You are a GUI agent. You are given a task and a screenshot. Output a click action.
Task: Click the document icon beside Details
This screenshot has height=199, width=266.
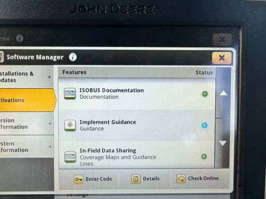pyautogui.click(x=136, y=179)
